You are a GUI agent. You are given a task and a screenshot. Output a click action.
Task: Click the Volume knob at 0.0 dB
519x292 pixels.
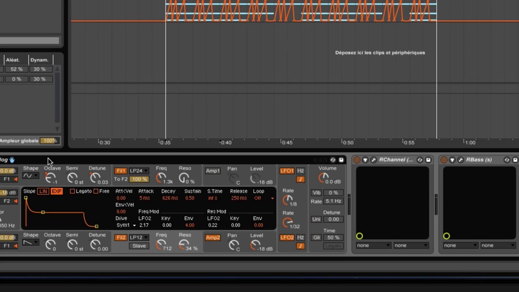323,178
